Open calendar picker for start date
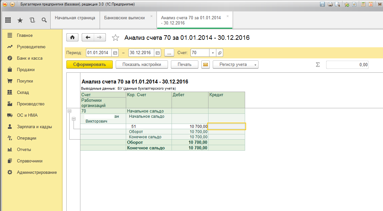The image size is (383, 211). coord(115,53)
